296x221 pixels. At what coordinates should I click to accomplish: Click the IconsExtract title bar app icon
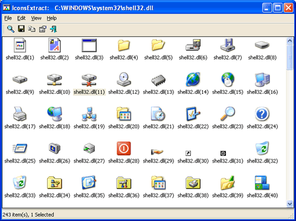[x=7, y=8]
